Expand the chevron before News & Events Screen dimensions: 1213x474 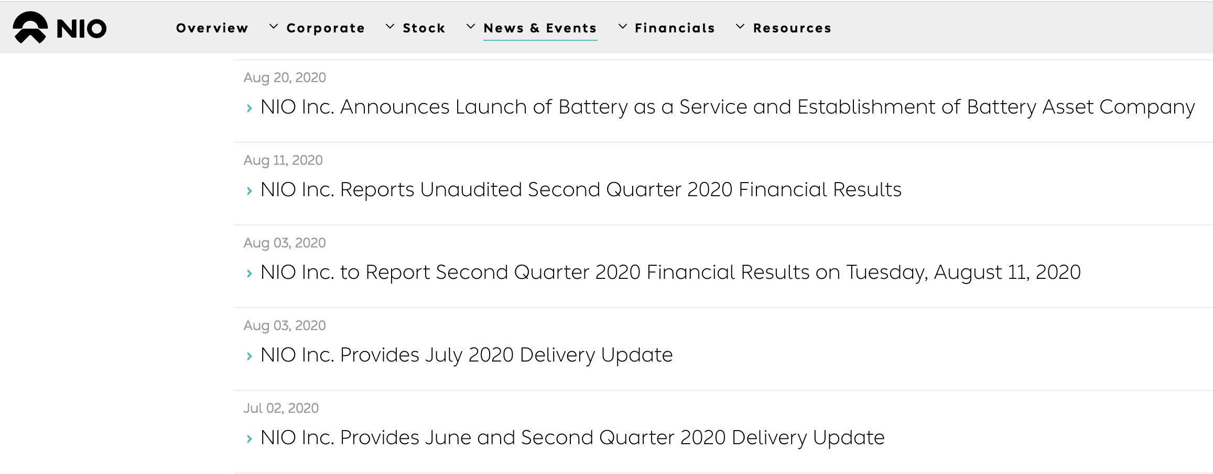coord(470,26)
